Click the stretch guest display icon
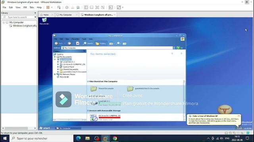This screenshot has width=254, height=142. (119, 7)
